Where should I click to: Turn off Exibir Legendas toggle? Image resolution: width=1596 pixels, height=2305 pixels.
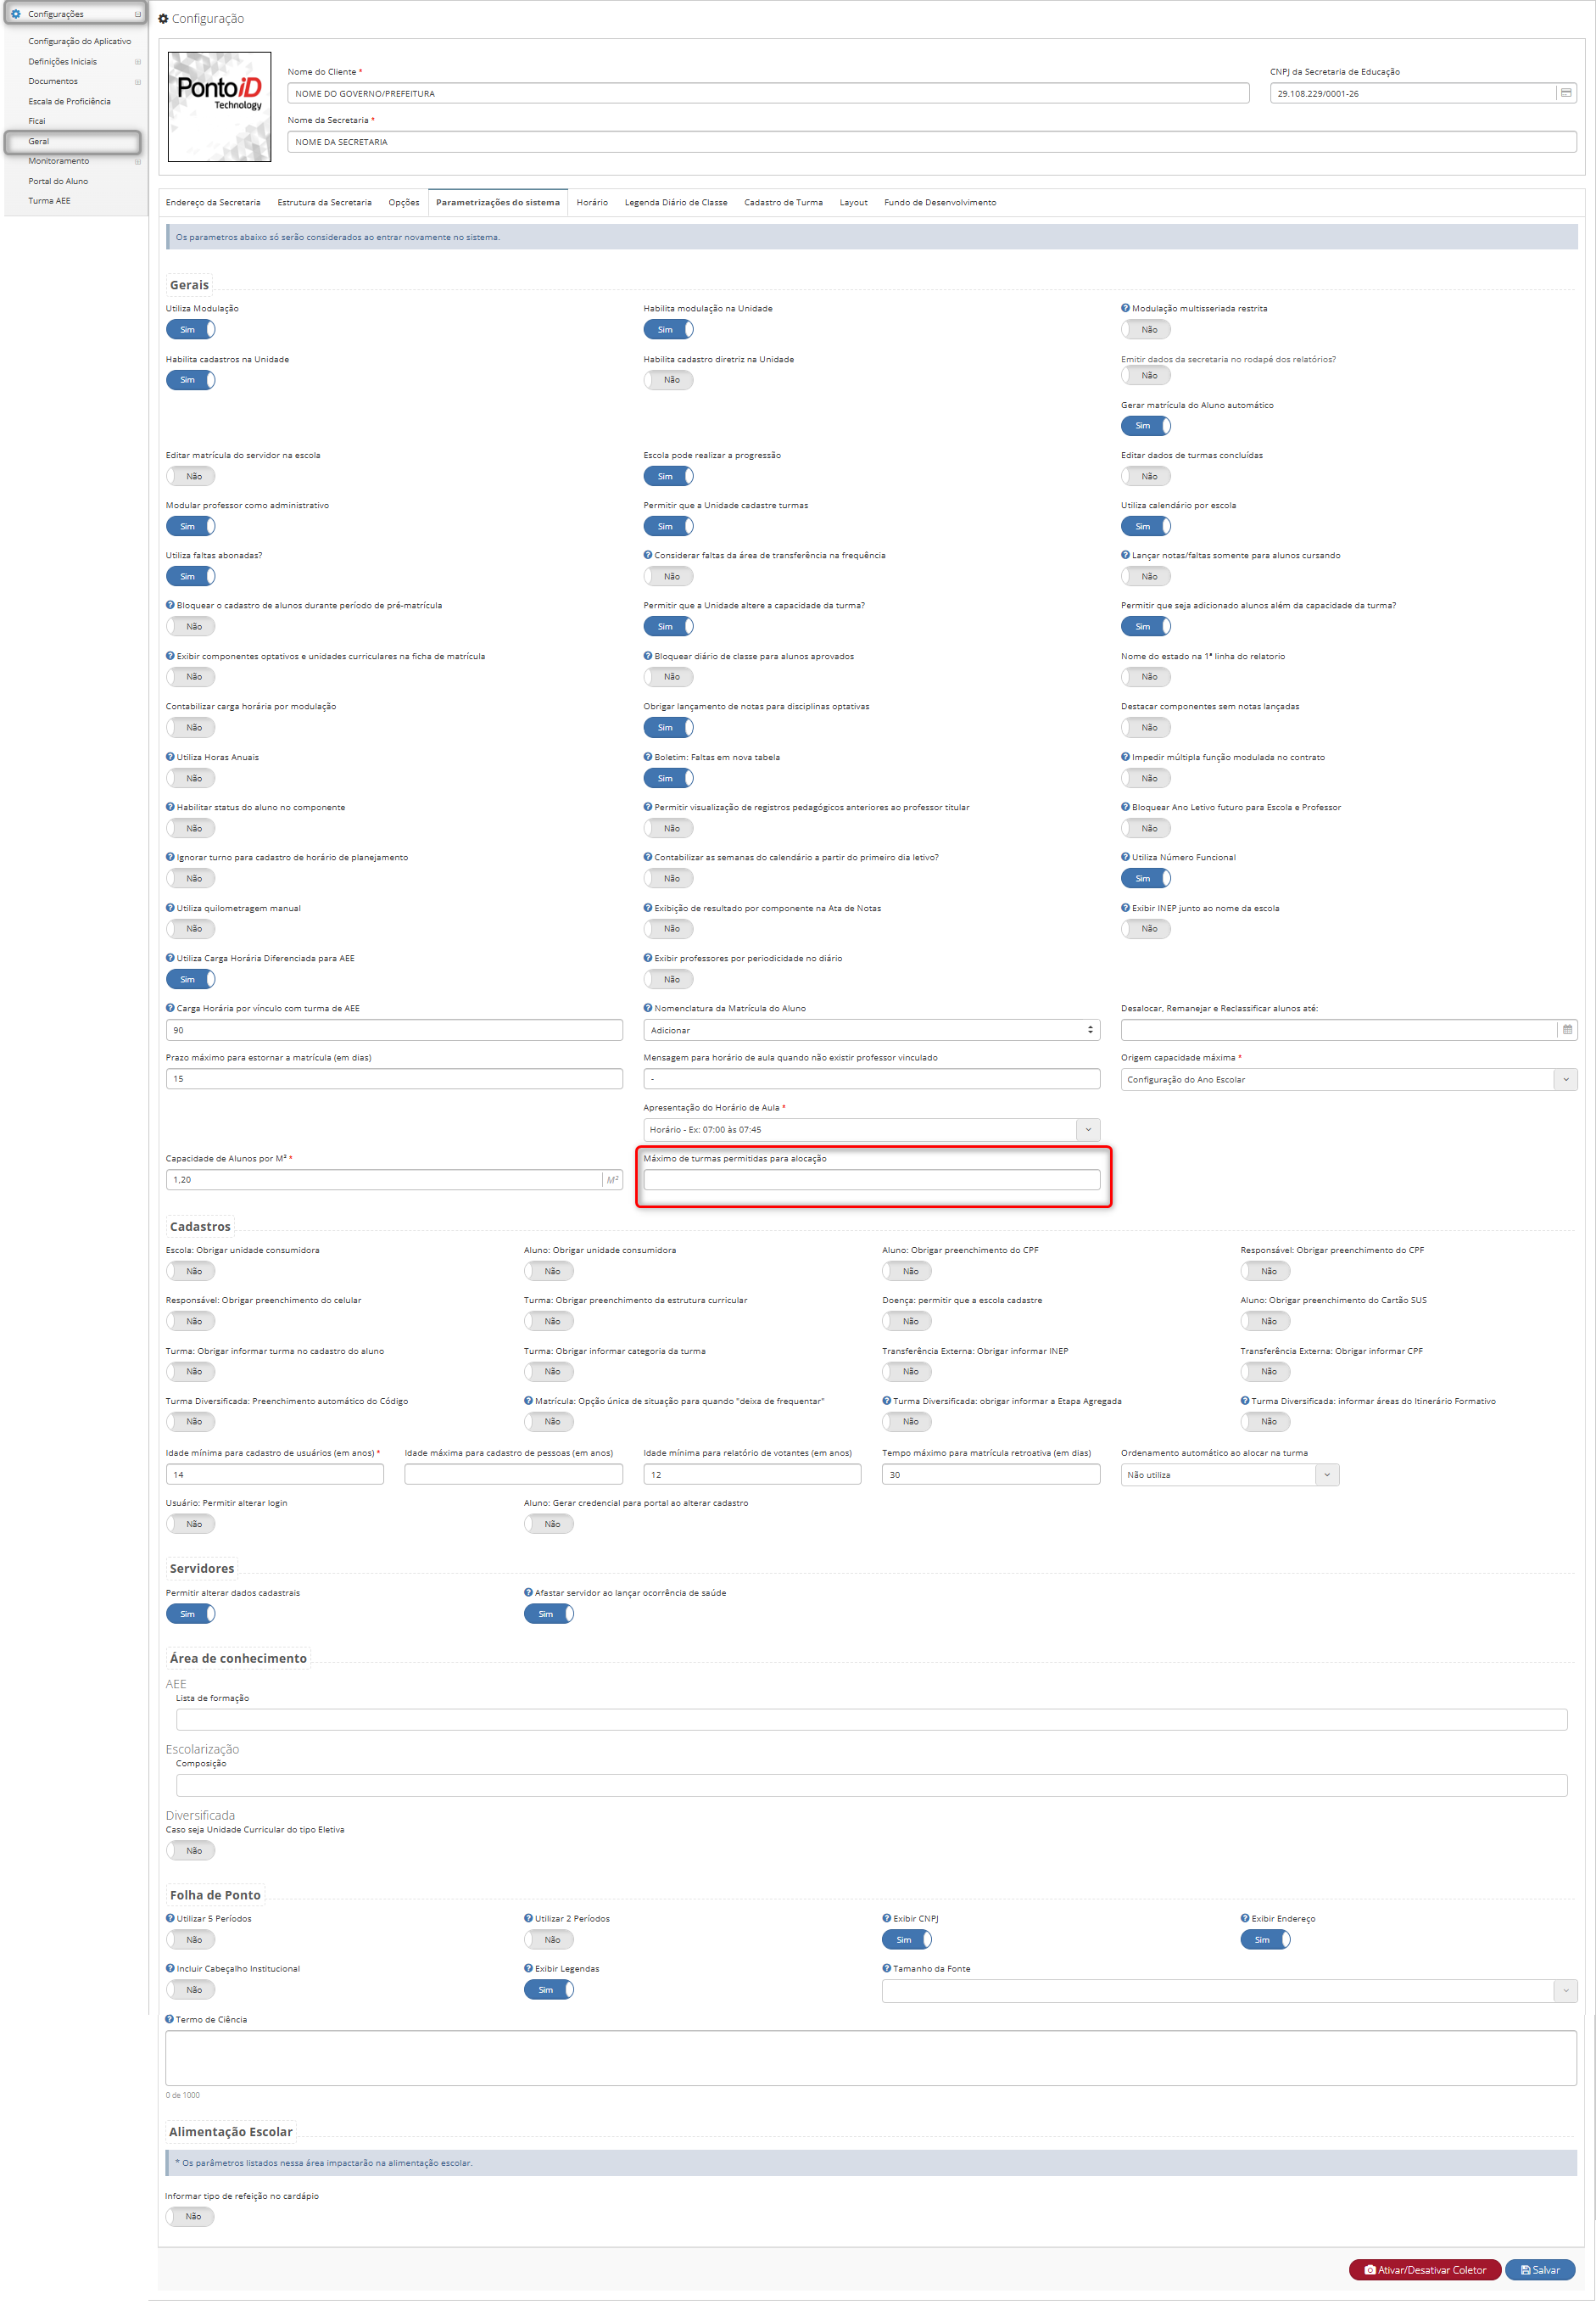point(549,1990)
